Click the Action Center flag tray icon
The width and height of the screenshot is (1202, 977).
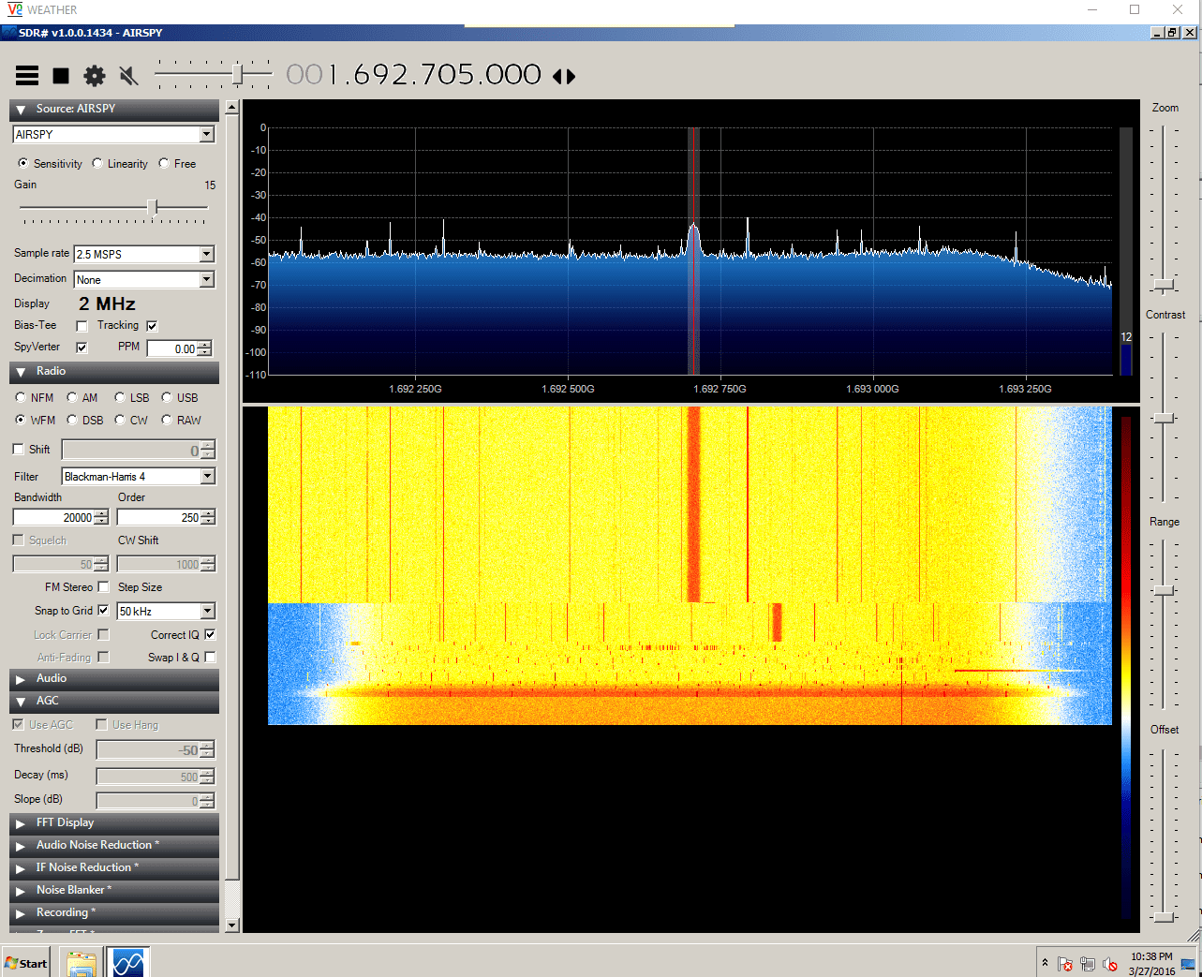pyautogui.click(x=1065, y=964)
